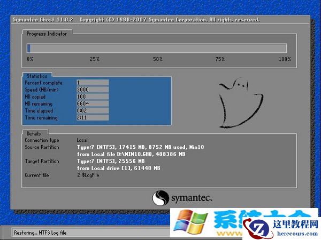Click the Symantec Ghost 11.0.2 title text
Image resolution: width=321 pixels, height=240 pixels.
pos(43,20)
